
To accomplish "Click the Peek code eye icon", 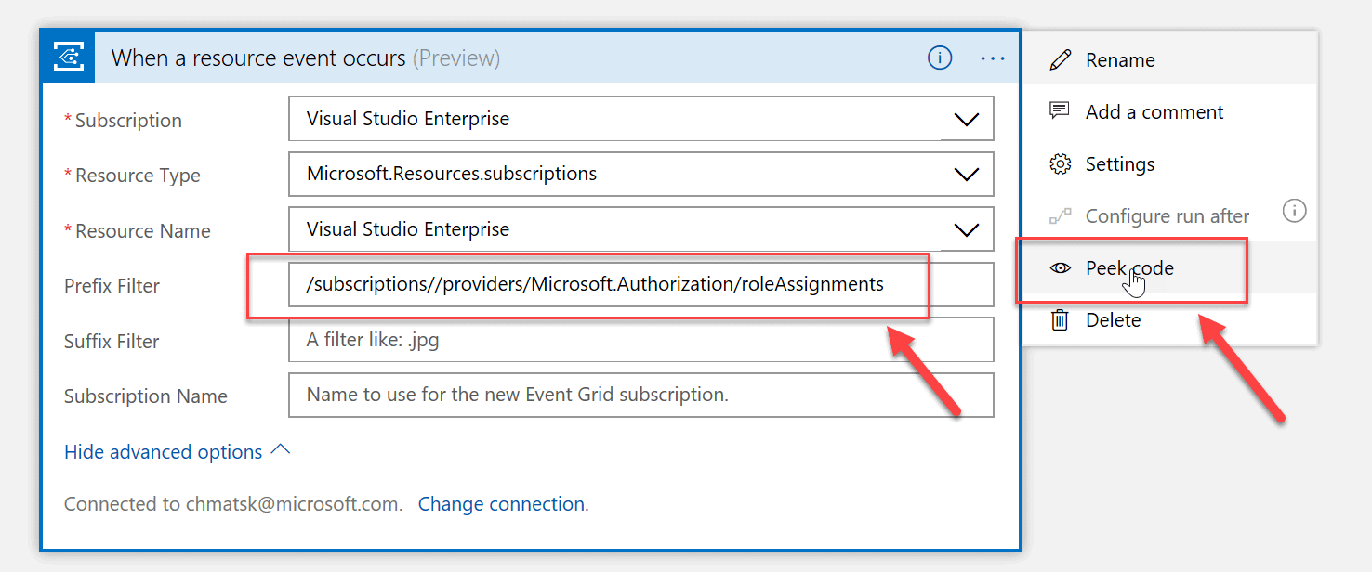I will click(x=1060, y=267).
